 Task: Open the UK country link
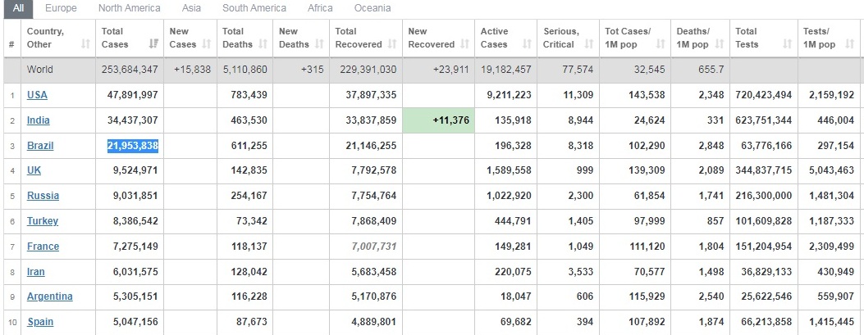tap(34, 170)
